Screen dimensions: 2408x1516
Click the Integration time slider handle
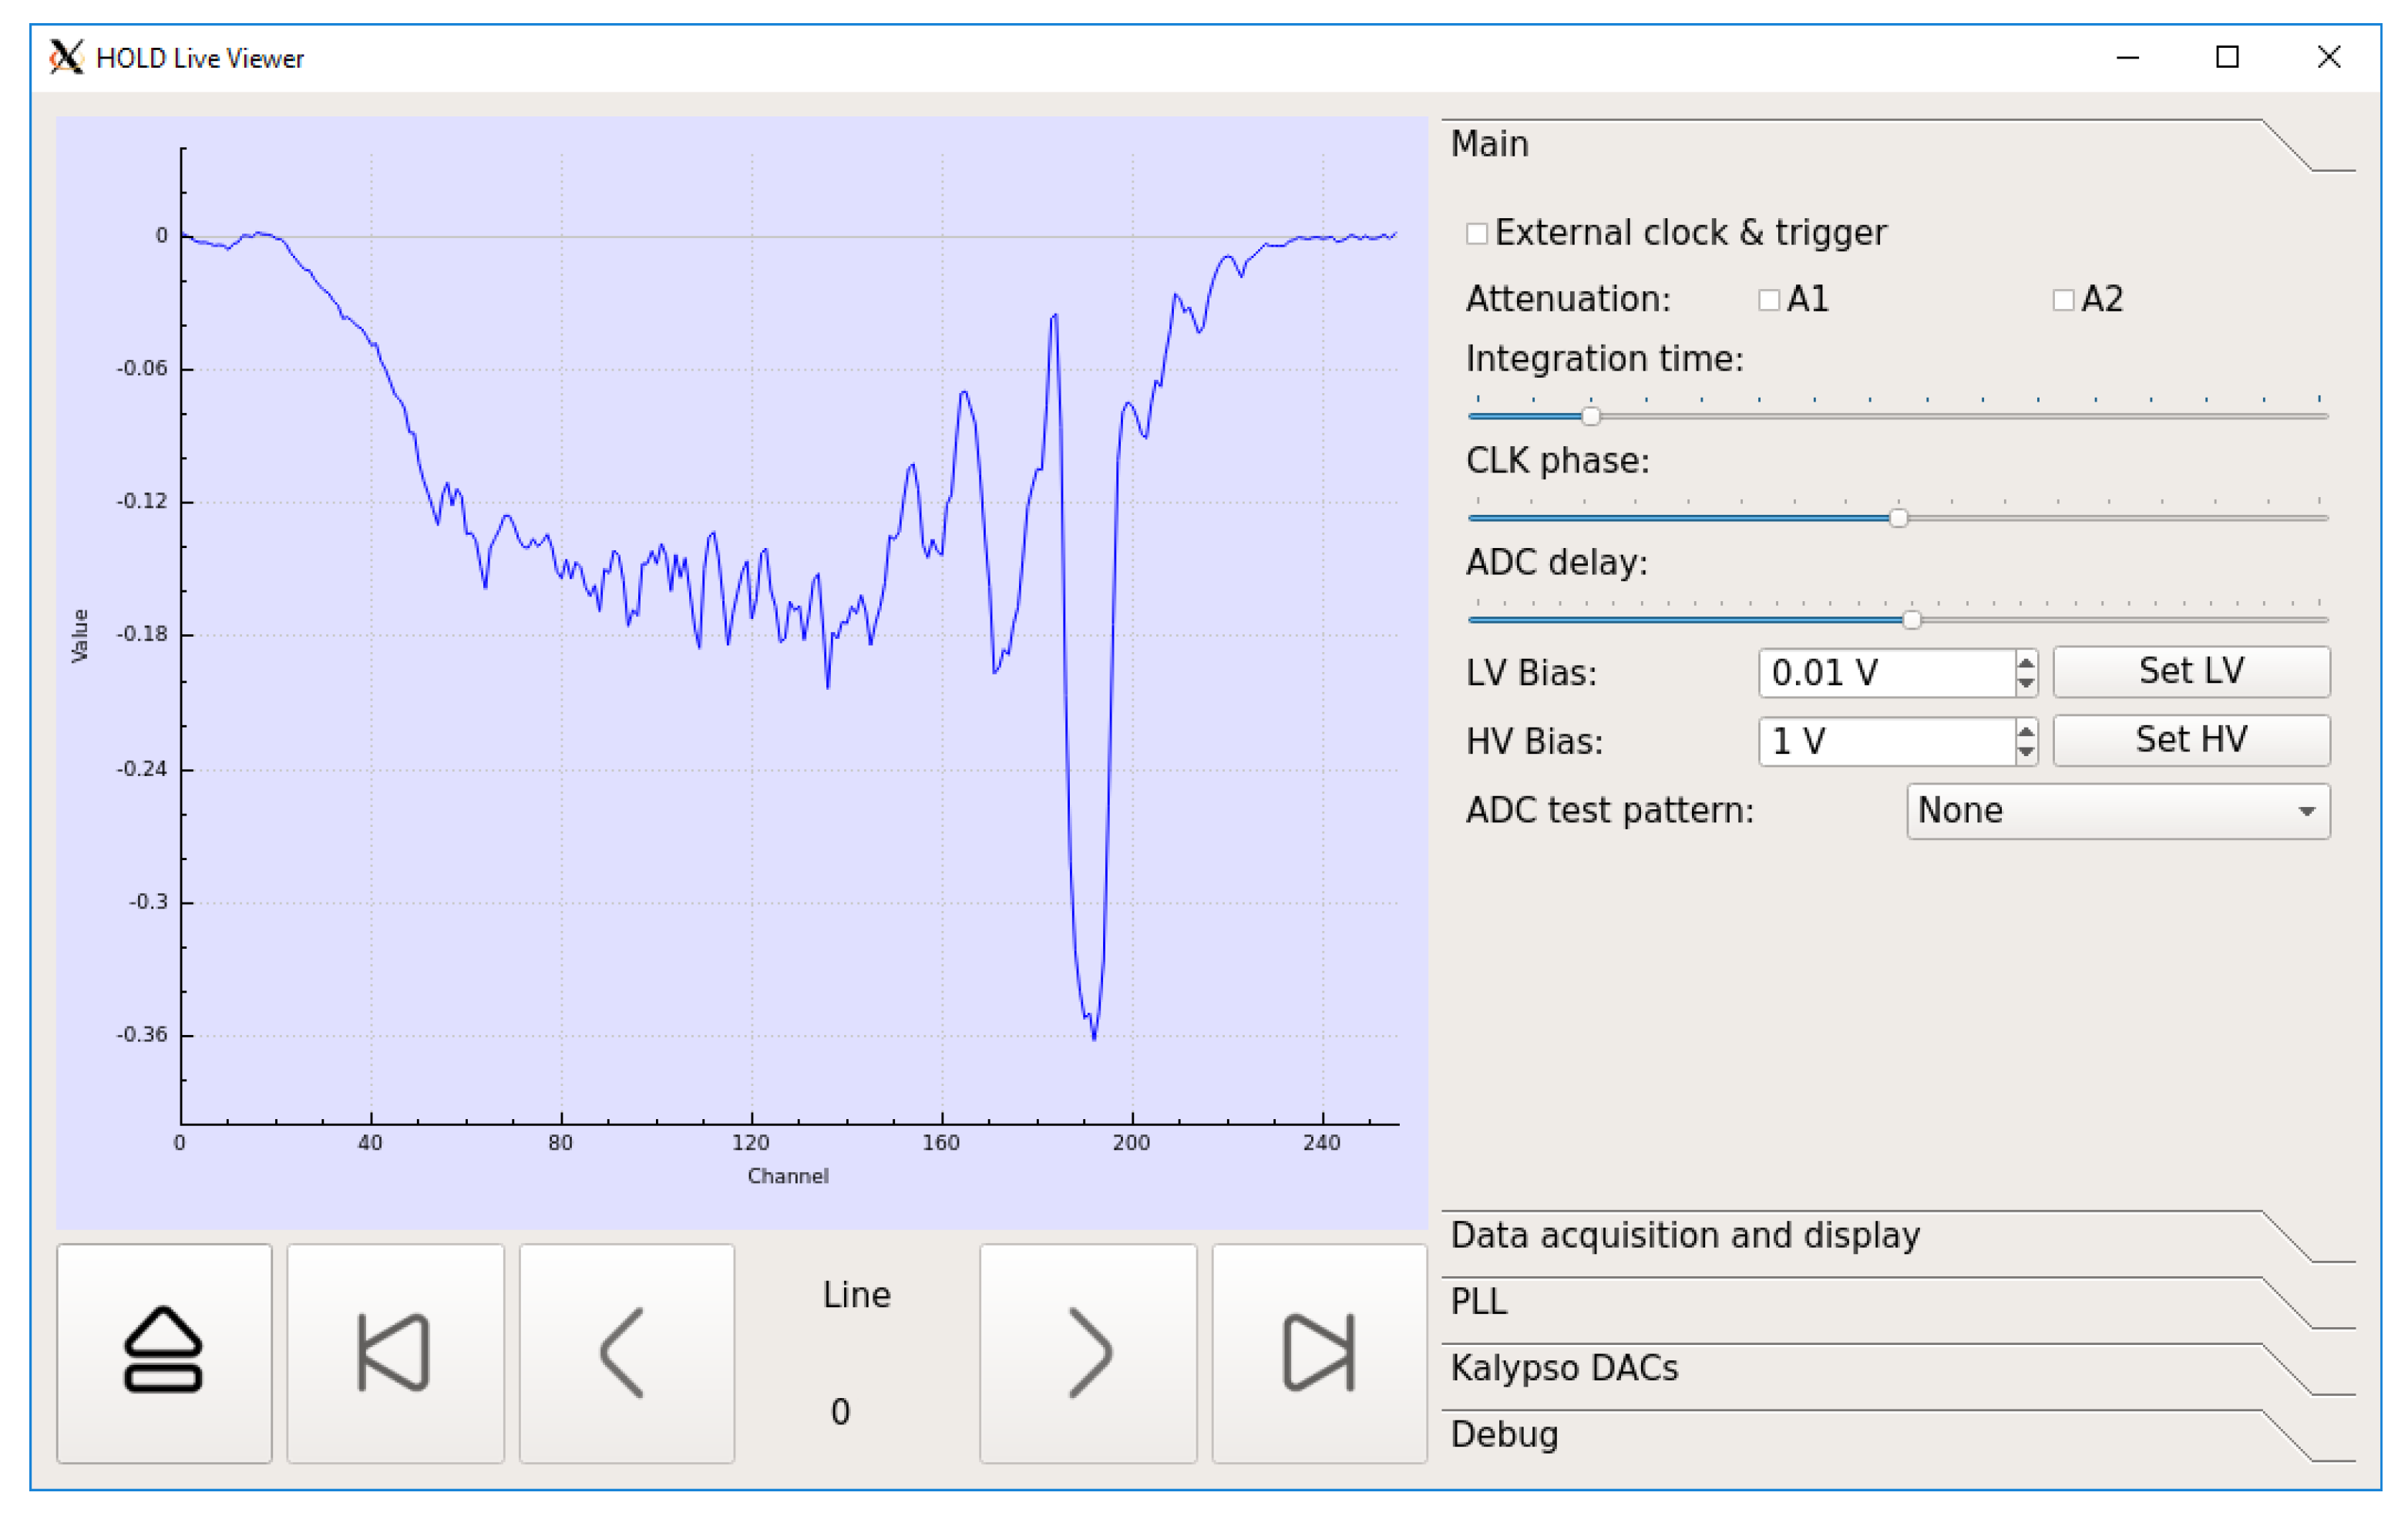pyautogui.click(x=1590, y=416)
